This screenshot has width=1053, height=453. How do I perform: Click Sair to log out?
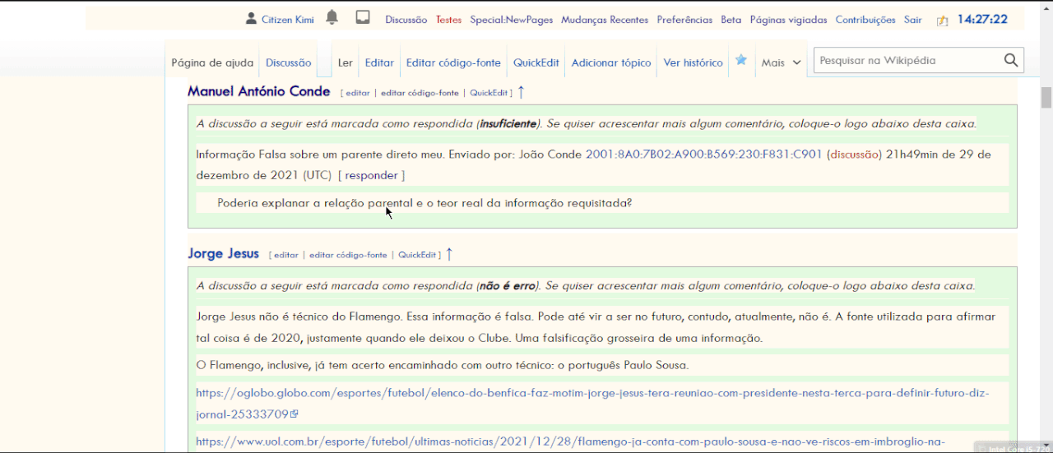[x=912, y=20]
